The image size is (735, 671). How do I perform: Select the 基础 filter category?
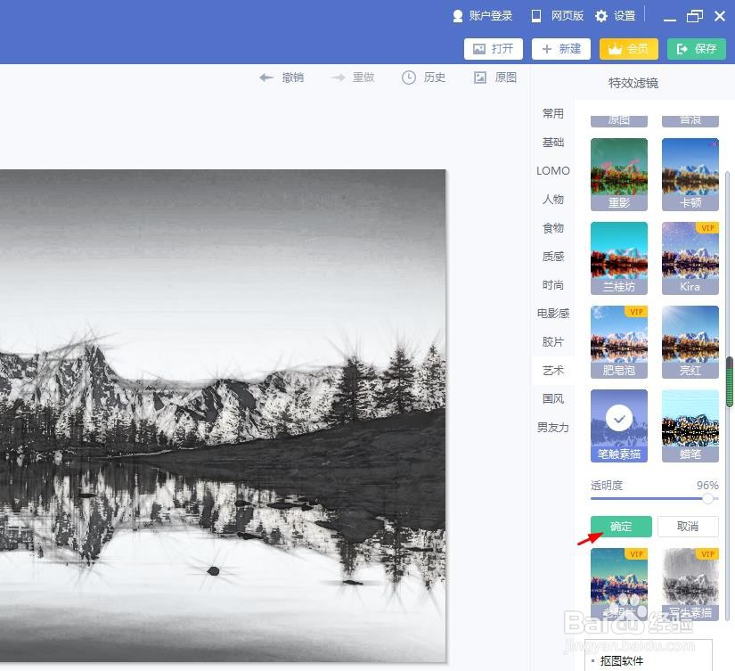553,142
